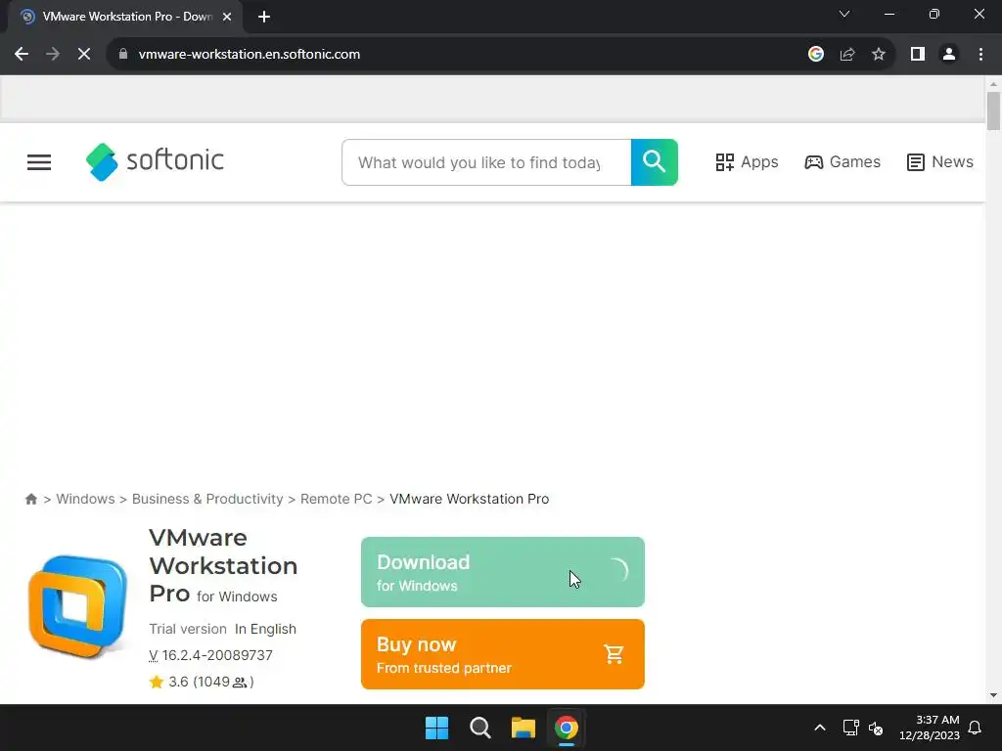Go to home via breadcrumb house icon
The image size is (1002, 751).
(x=30, y=499)
